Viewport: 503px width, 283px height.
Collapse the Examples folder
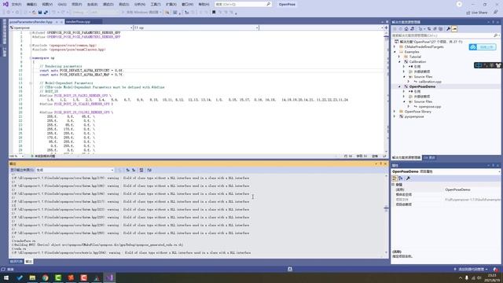(395, 52)
